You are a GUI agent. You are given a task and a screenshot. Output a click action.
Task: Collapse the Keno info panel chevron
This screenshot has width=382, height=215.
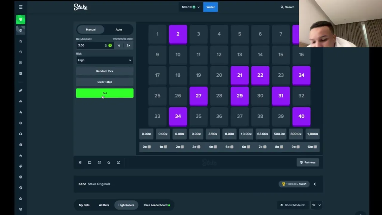[x=315, y=184]
